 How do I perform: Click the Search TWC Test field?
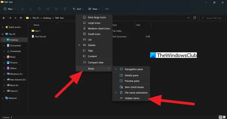[212, 18]
